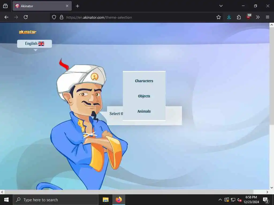
Task: Reload the current page
Action: tap(26, 17)
